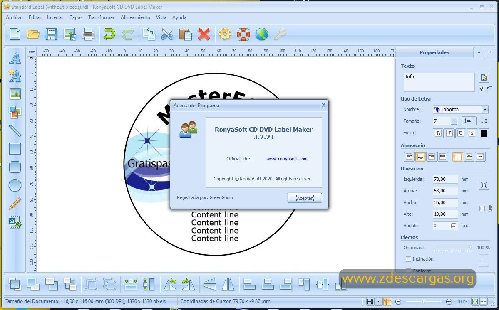The image size is (499, 310).
Task: Flip horizontally using the mirrored triangles icon
Action: coord(228,284)
